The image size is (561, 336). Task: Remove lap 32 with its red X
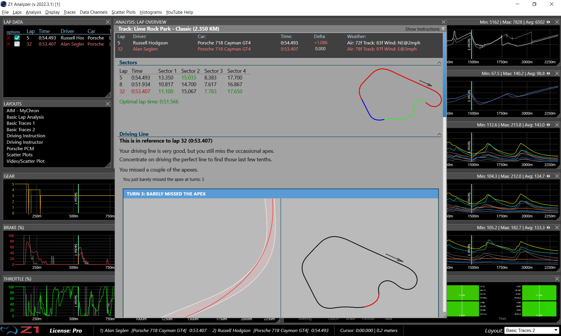[8, 44]
